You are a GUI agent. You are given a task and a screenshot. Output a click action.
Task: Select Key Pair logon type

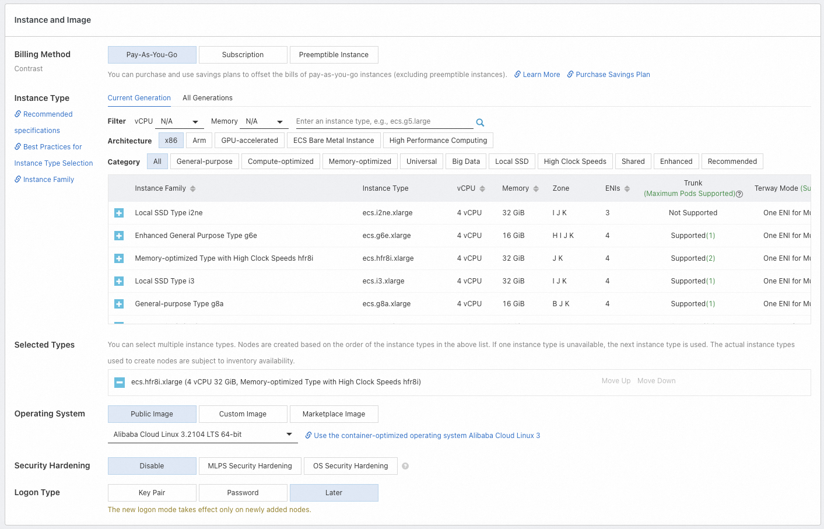[x=152, y=493]
